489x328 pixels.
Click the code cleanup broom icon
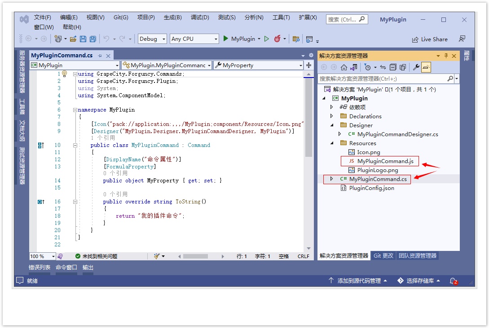coord(157,256)
